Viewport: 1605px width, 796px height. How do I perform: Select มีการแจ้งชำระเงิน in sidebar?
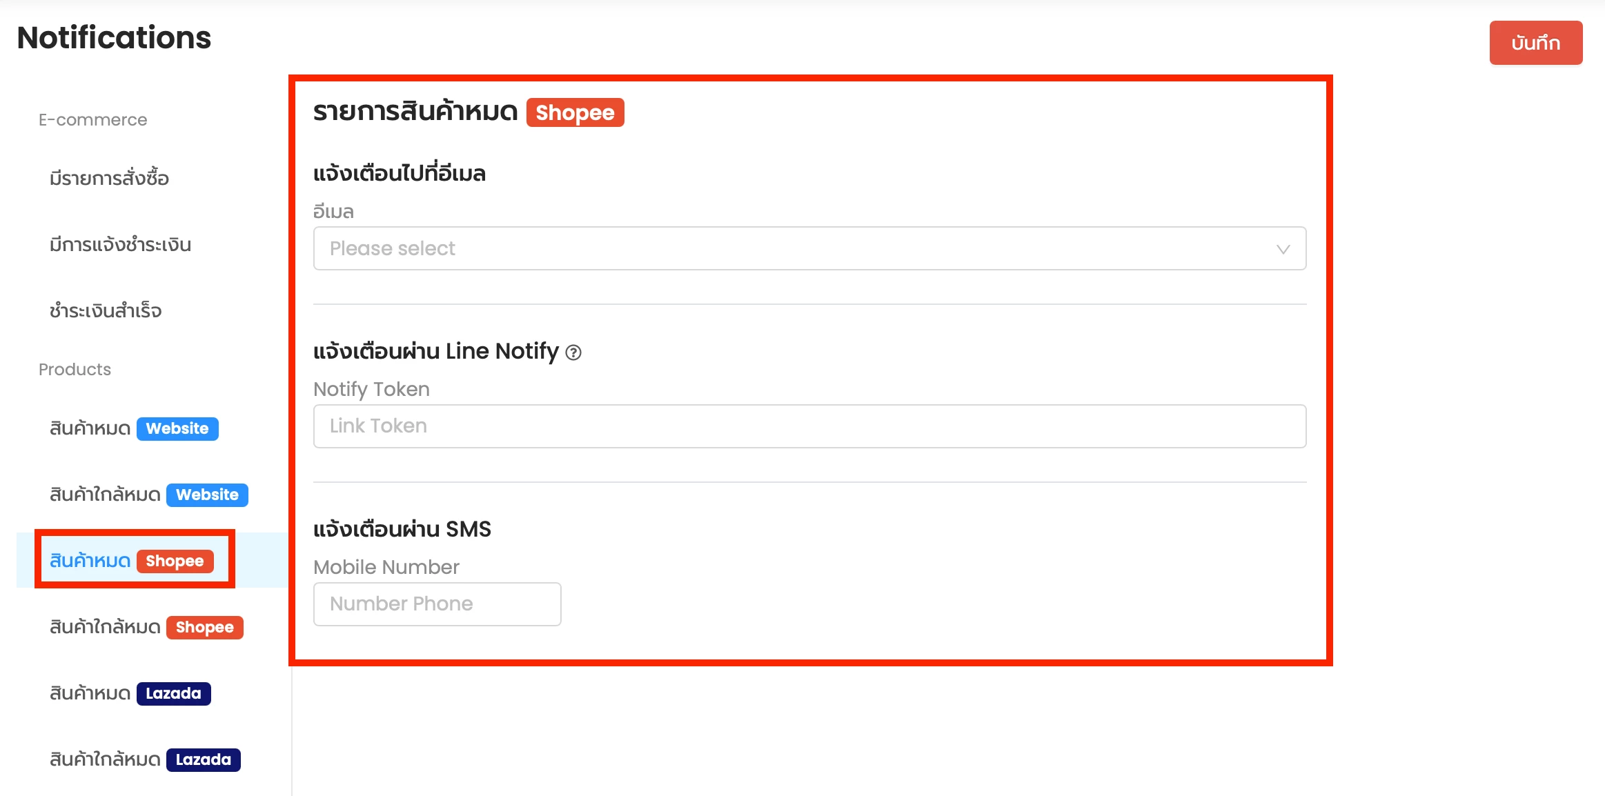[120, 244]
